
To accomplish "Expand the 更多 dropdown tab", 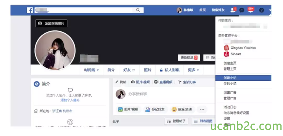I will (193, 70).
